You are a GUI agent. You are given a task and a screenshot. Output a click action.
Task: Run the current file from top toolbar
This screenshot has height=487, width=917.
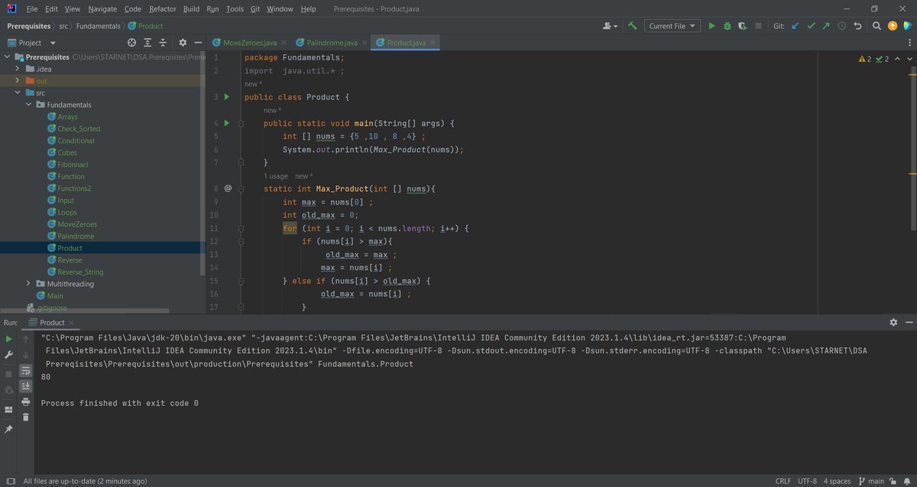pyautogui.click(x=711, y=26)
